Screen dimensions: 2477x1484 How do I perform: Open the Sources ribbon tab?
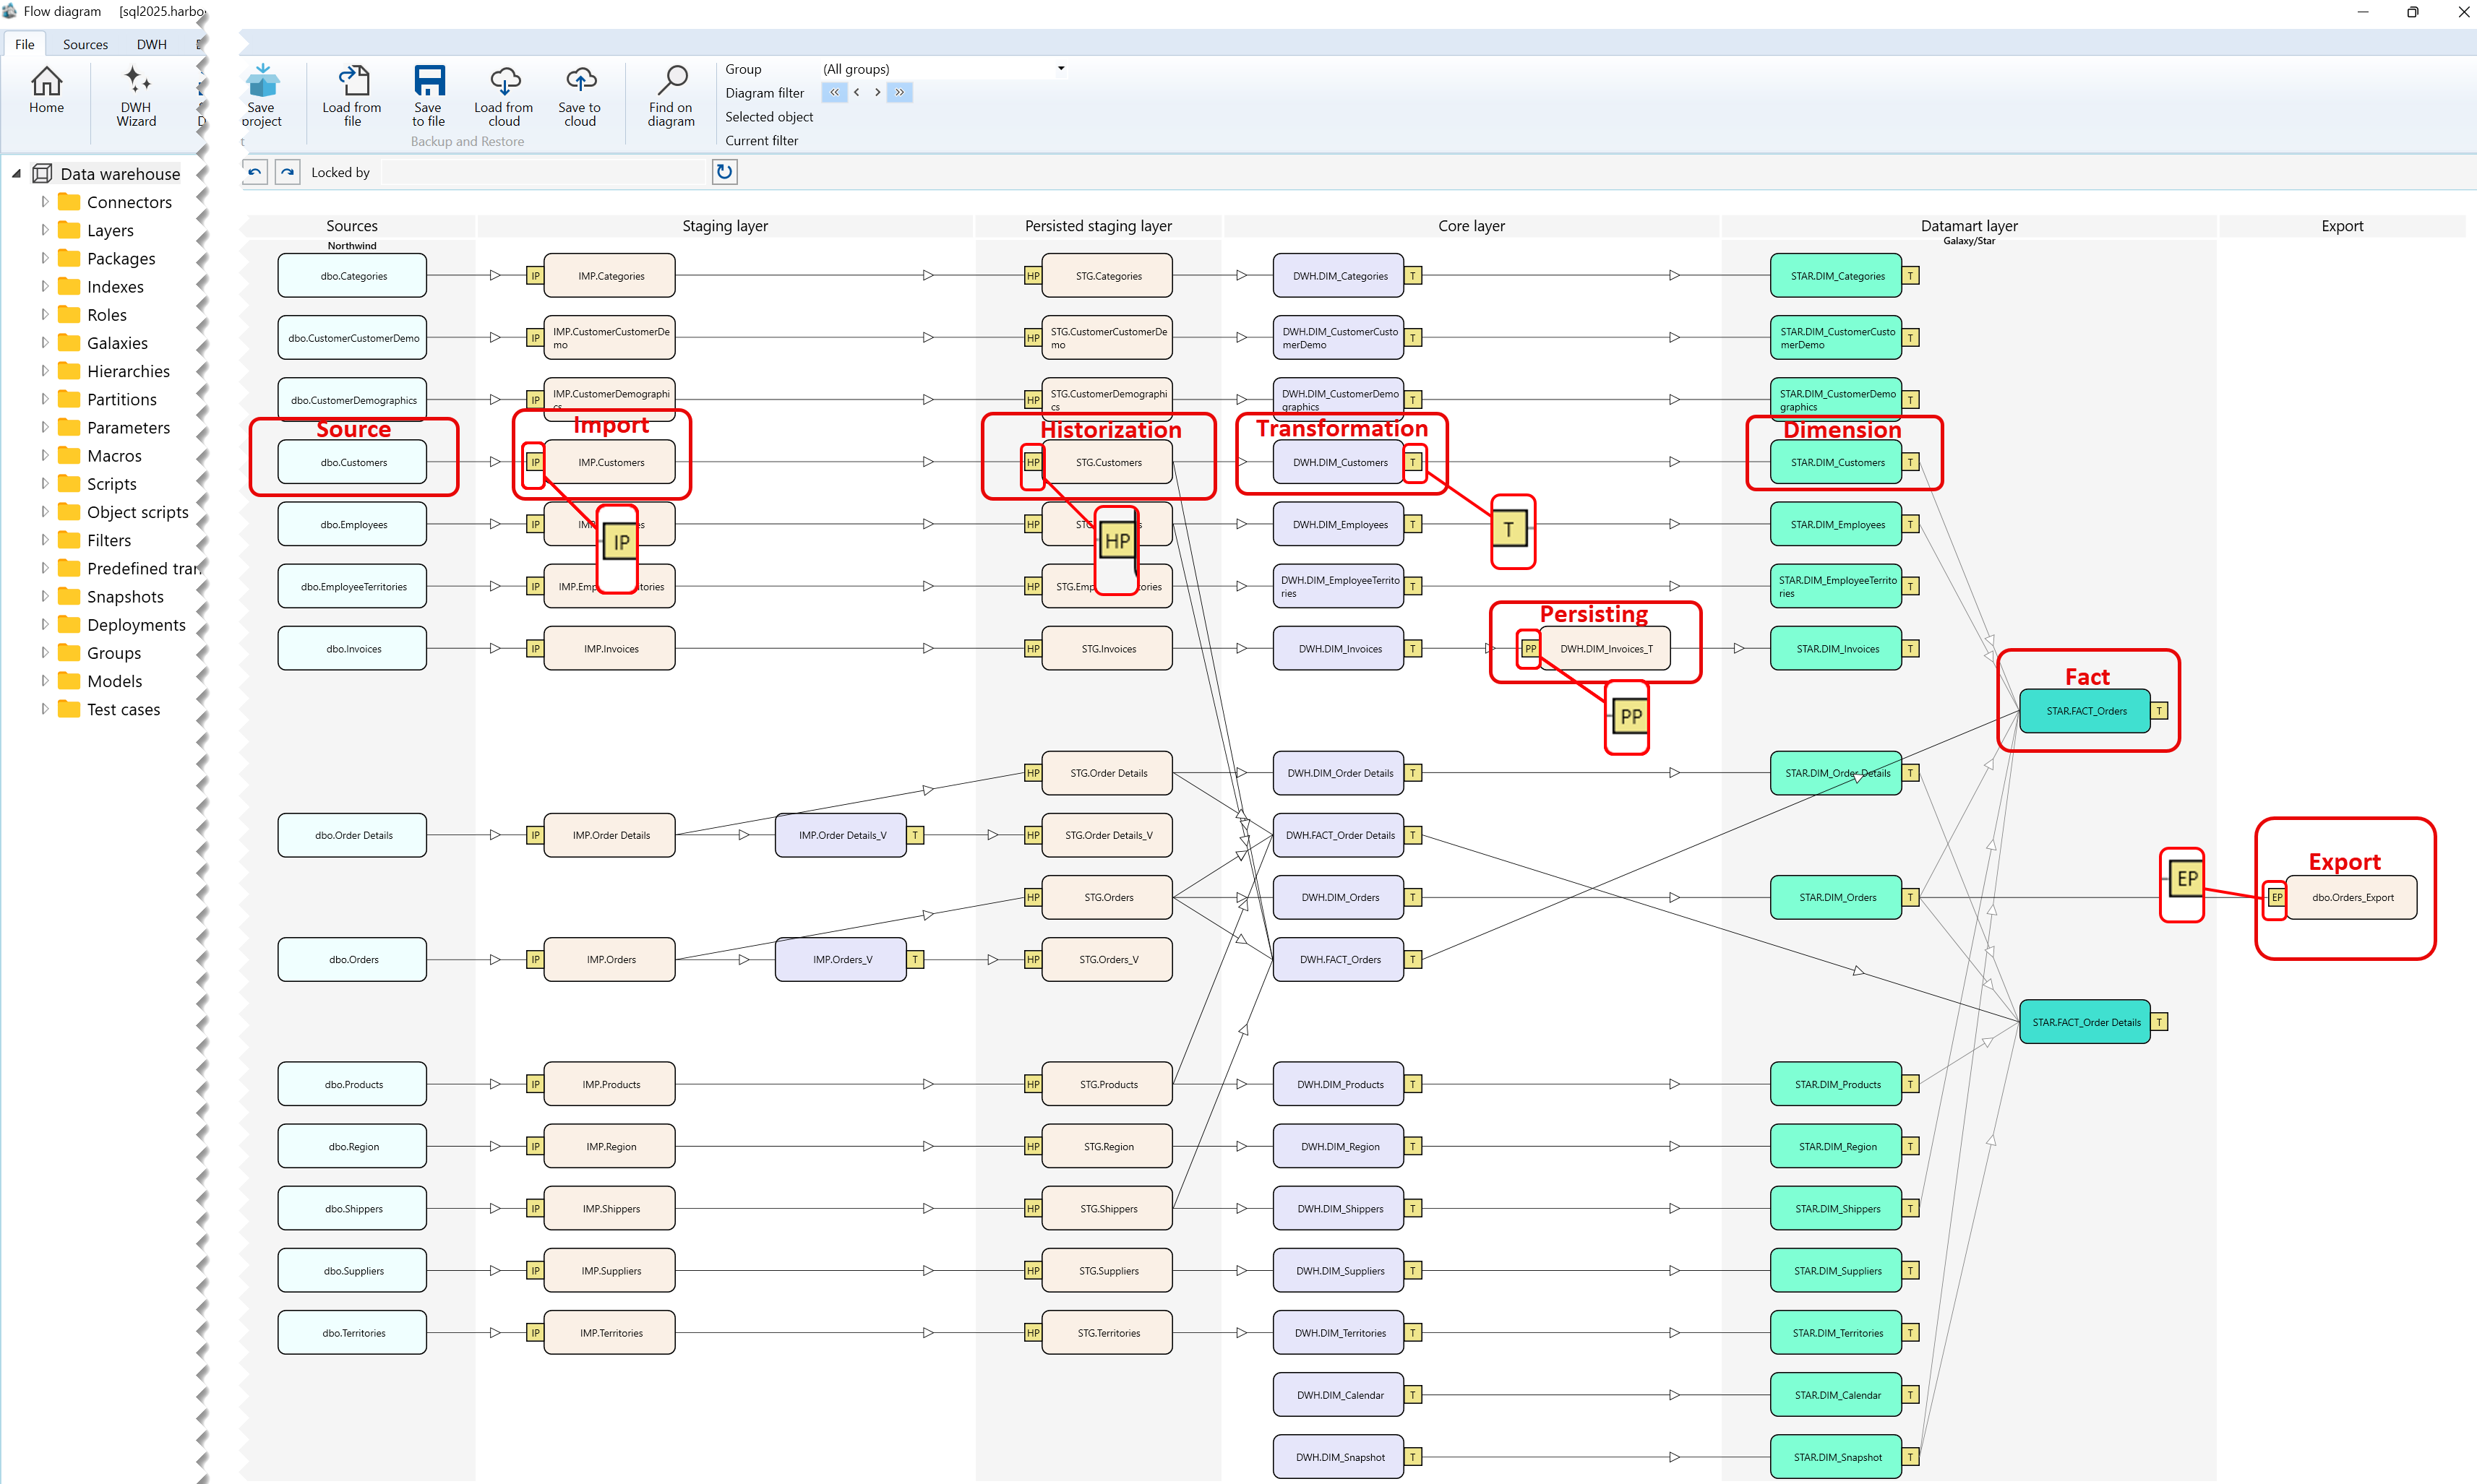pos(85,44)
